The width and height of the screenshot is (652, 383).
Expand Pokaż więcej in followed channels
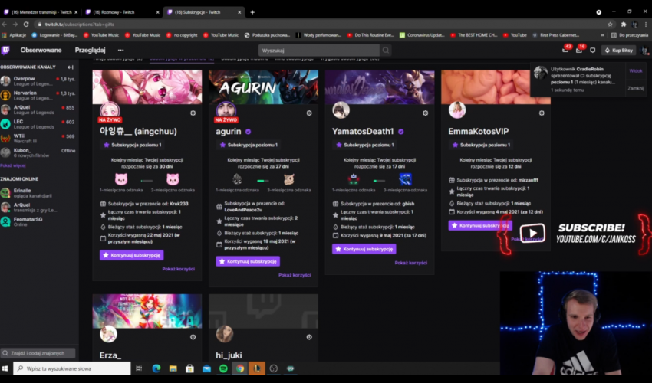pyautogui.click(x=13, y=165)
